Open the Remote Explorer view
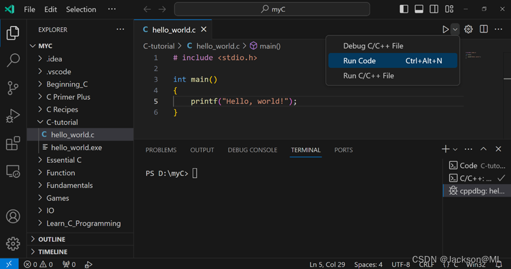Screen dimensions: 511x269 coord(13,171)
